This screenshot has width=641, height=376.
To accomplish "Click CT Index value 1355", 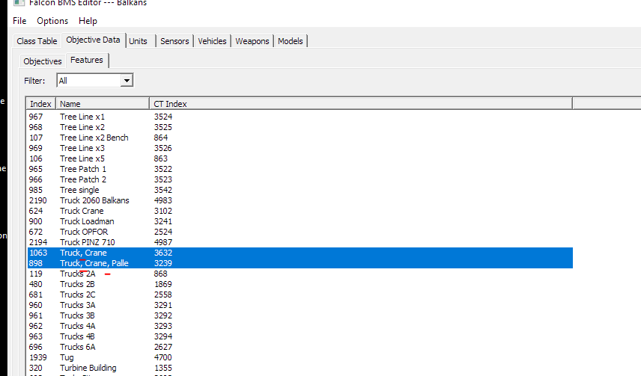I will (163, 368).
